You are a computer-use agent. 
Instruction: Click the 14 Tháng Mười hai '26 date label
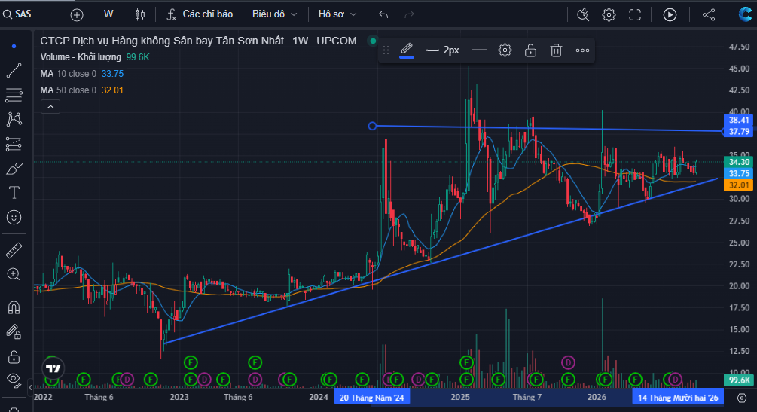678,398
